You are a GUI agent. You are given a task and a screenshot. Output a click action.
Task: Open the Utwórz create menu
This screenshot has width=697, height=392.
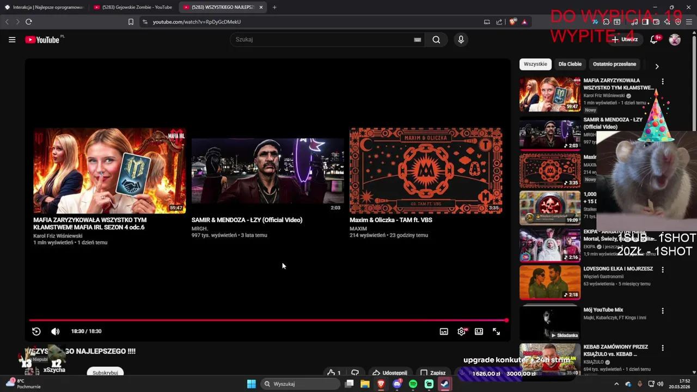point(625,39)
